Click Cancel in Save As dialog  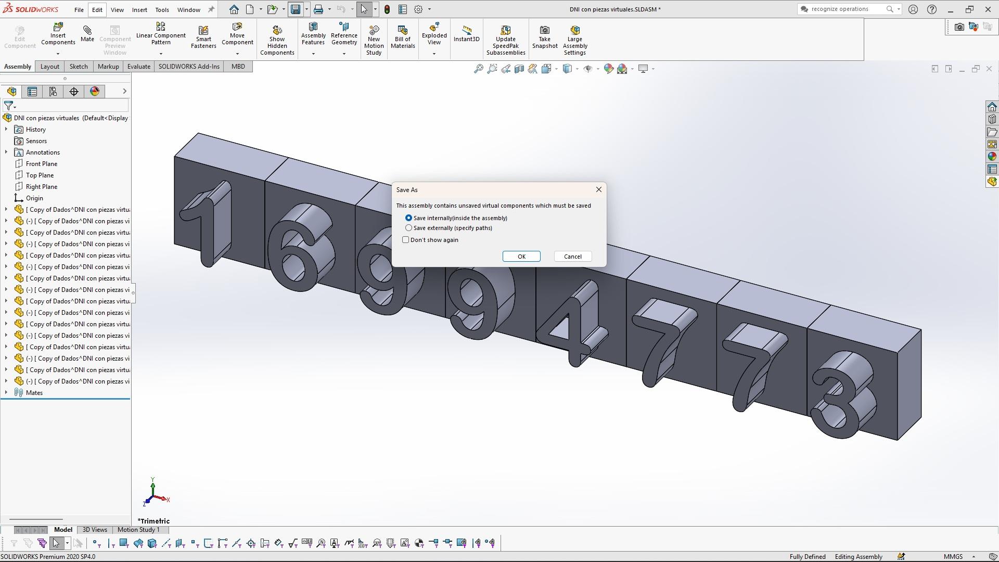(x=573, y=257)
